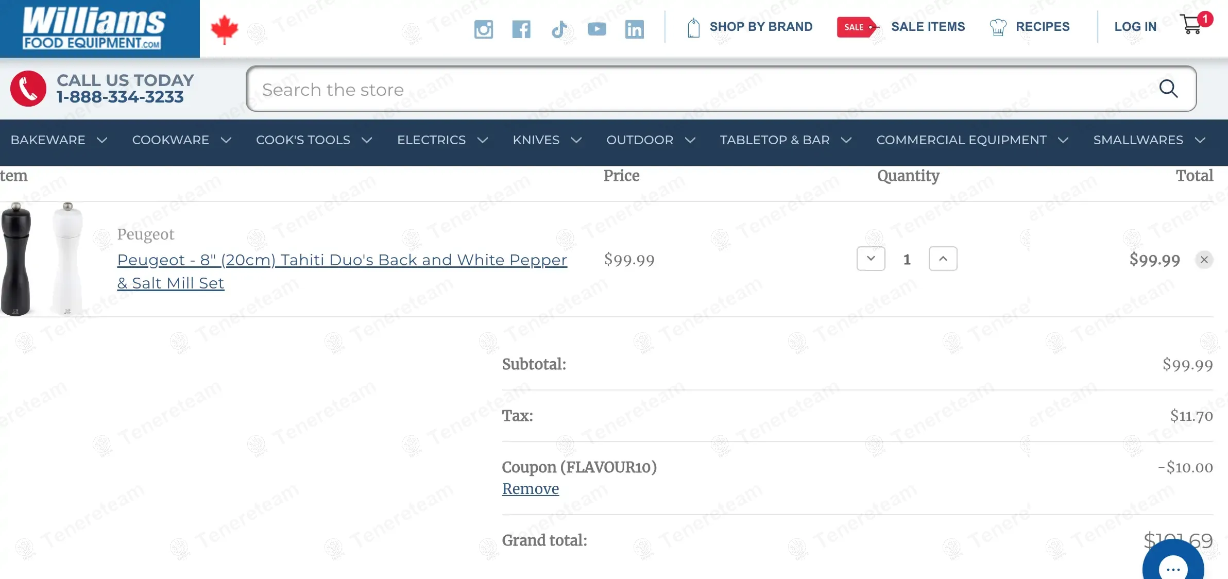Click the red phone icon
The width and height of the screenshot is (1228, 579).
(x=28, y=89)
